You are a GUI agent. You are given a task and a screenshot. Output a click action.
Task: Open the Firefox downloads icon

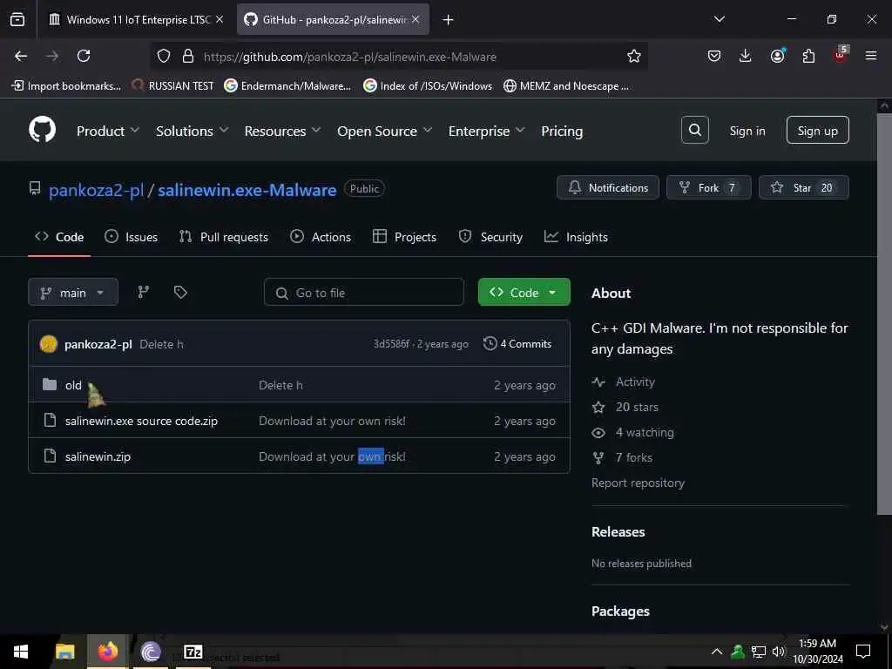[746, 56]
